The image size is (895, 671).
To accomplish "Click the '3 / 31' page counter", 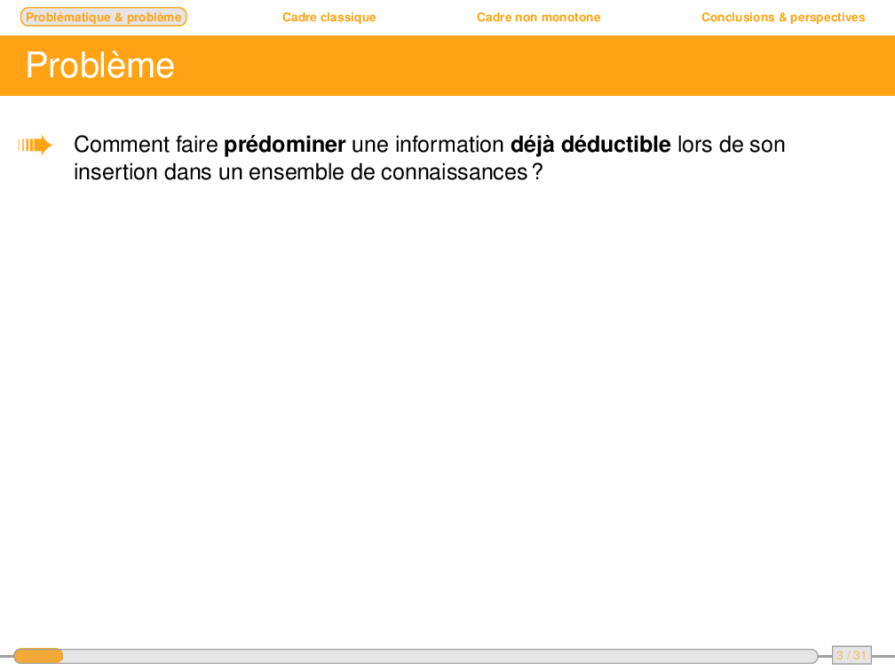I will coord(851,656).
